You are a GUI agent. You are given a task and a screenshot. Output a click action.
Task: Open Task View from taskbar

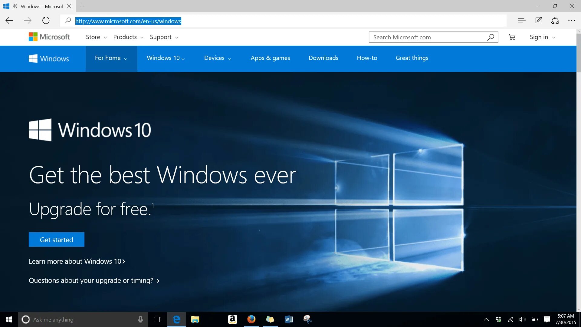157,319
